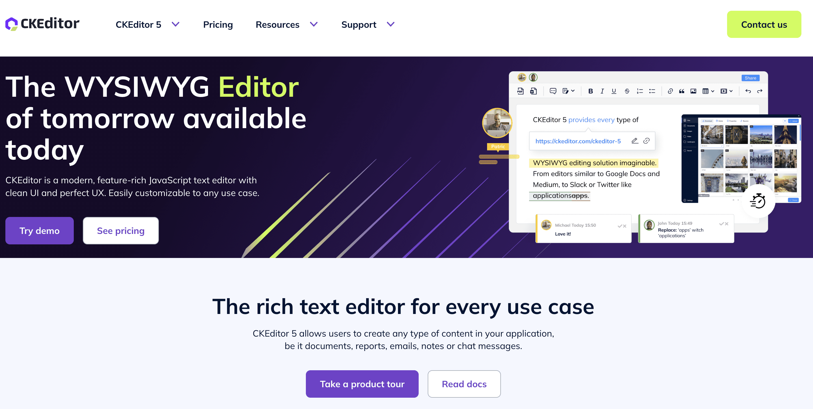The image size is (813, 409).
Task: Click the Bold formatting icon
Action: tap(589, 91)
